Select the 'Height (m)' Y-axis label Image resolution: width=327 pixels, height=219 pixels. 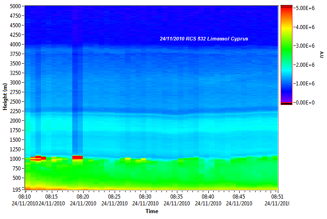5,97
